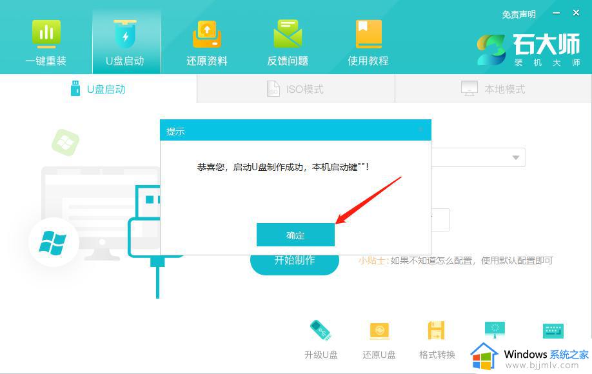
Task: Switch to the U盘启动 sub-tab
Action: point(98,89)
